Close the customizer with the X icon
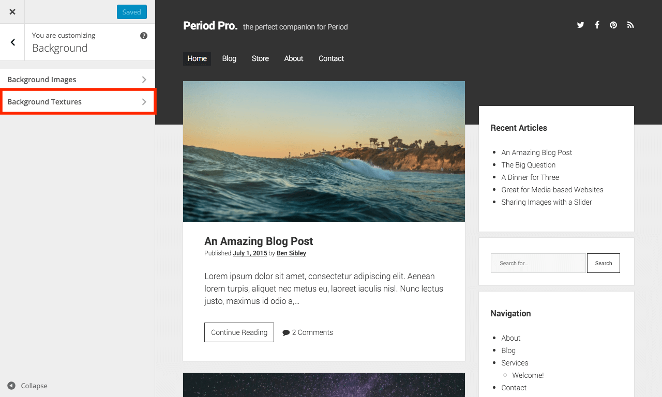The image size is (662, 397). 12,12
